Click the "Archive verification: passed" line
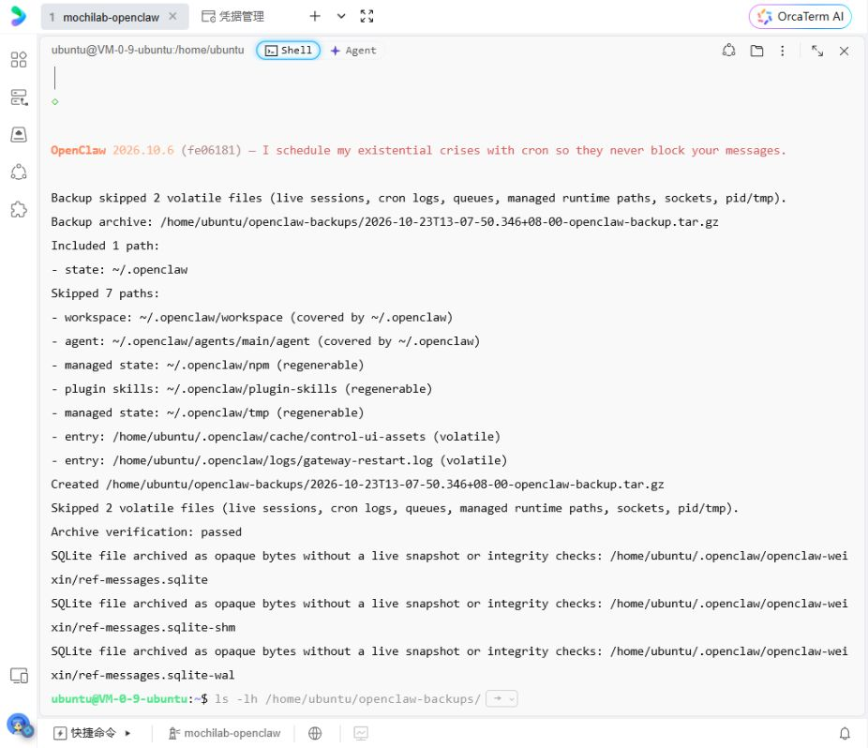 [146, 532]
